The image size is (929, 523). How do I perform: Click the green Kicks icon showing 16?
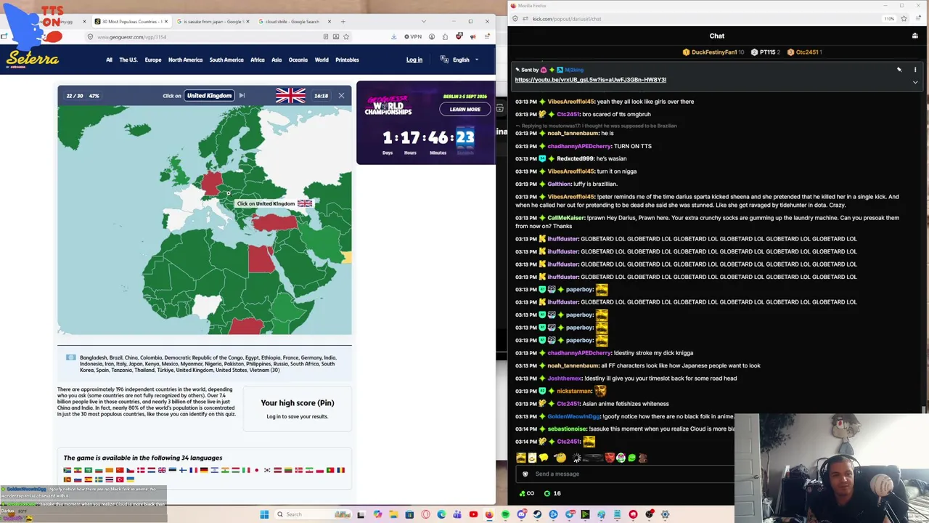[x=552, y=493]
